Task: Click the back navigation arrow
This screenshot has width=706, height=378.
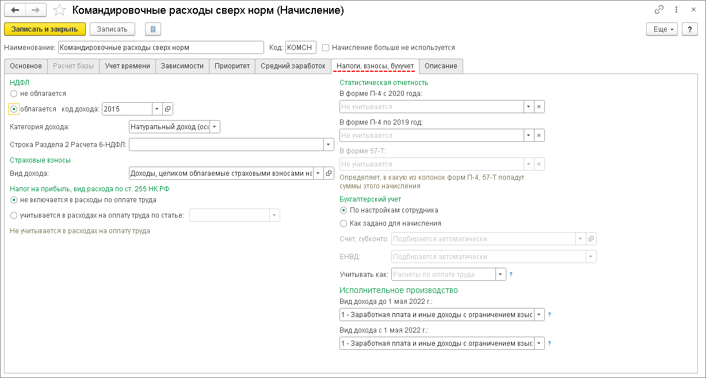Action: click(x=16, y=10)
